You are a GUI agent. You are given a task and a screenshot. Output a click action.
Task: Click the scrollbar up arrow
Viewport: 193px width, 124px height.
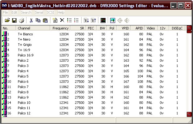coord(189,28)
